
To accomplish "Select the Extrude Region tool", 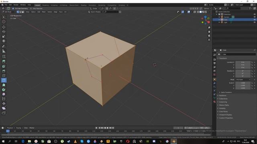I will point(4,62).
